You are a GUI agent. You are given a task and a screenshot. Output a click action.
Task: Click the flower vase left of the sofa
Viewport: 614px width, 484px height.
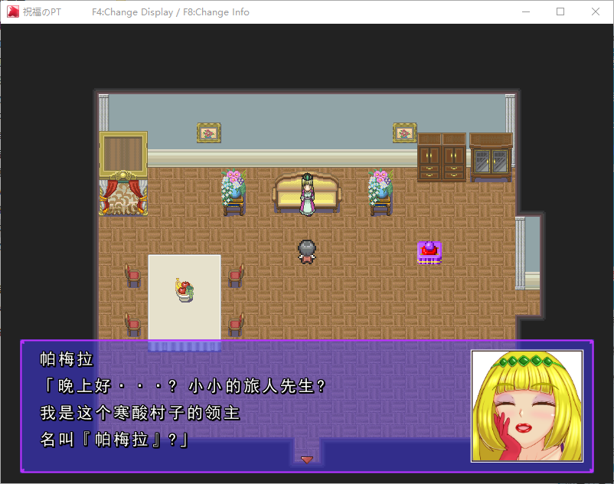click(x=233, y=191)
